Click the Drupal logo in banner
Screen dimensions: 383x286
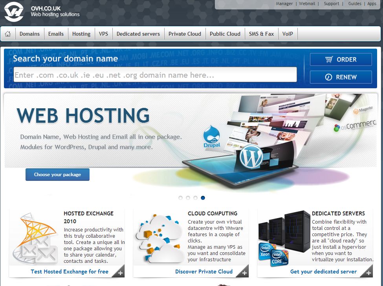212,137
